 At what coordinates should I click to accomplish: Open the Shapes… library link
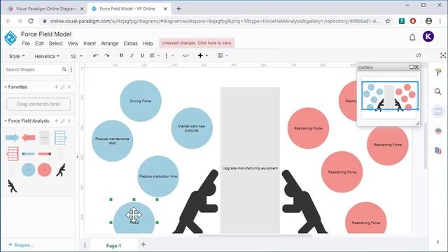(x=21, y=245)
